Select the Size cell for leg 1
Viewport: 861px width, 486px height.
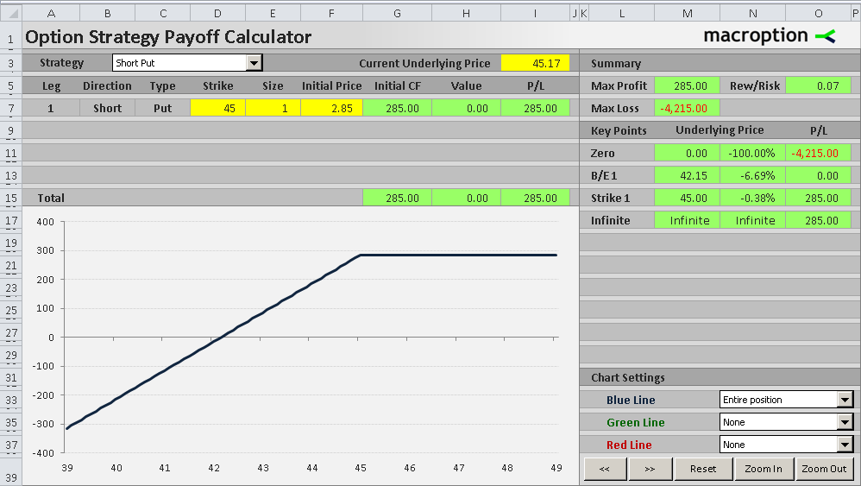(x=273, y=108)
